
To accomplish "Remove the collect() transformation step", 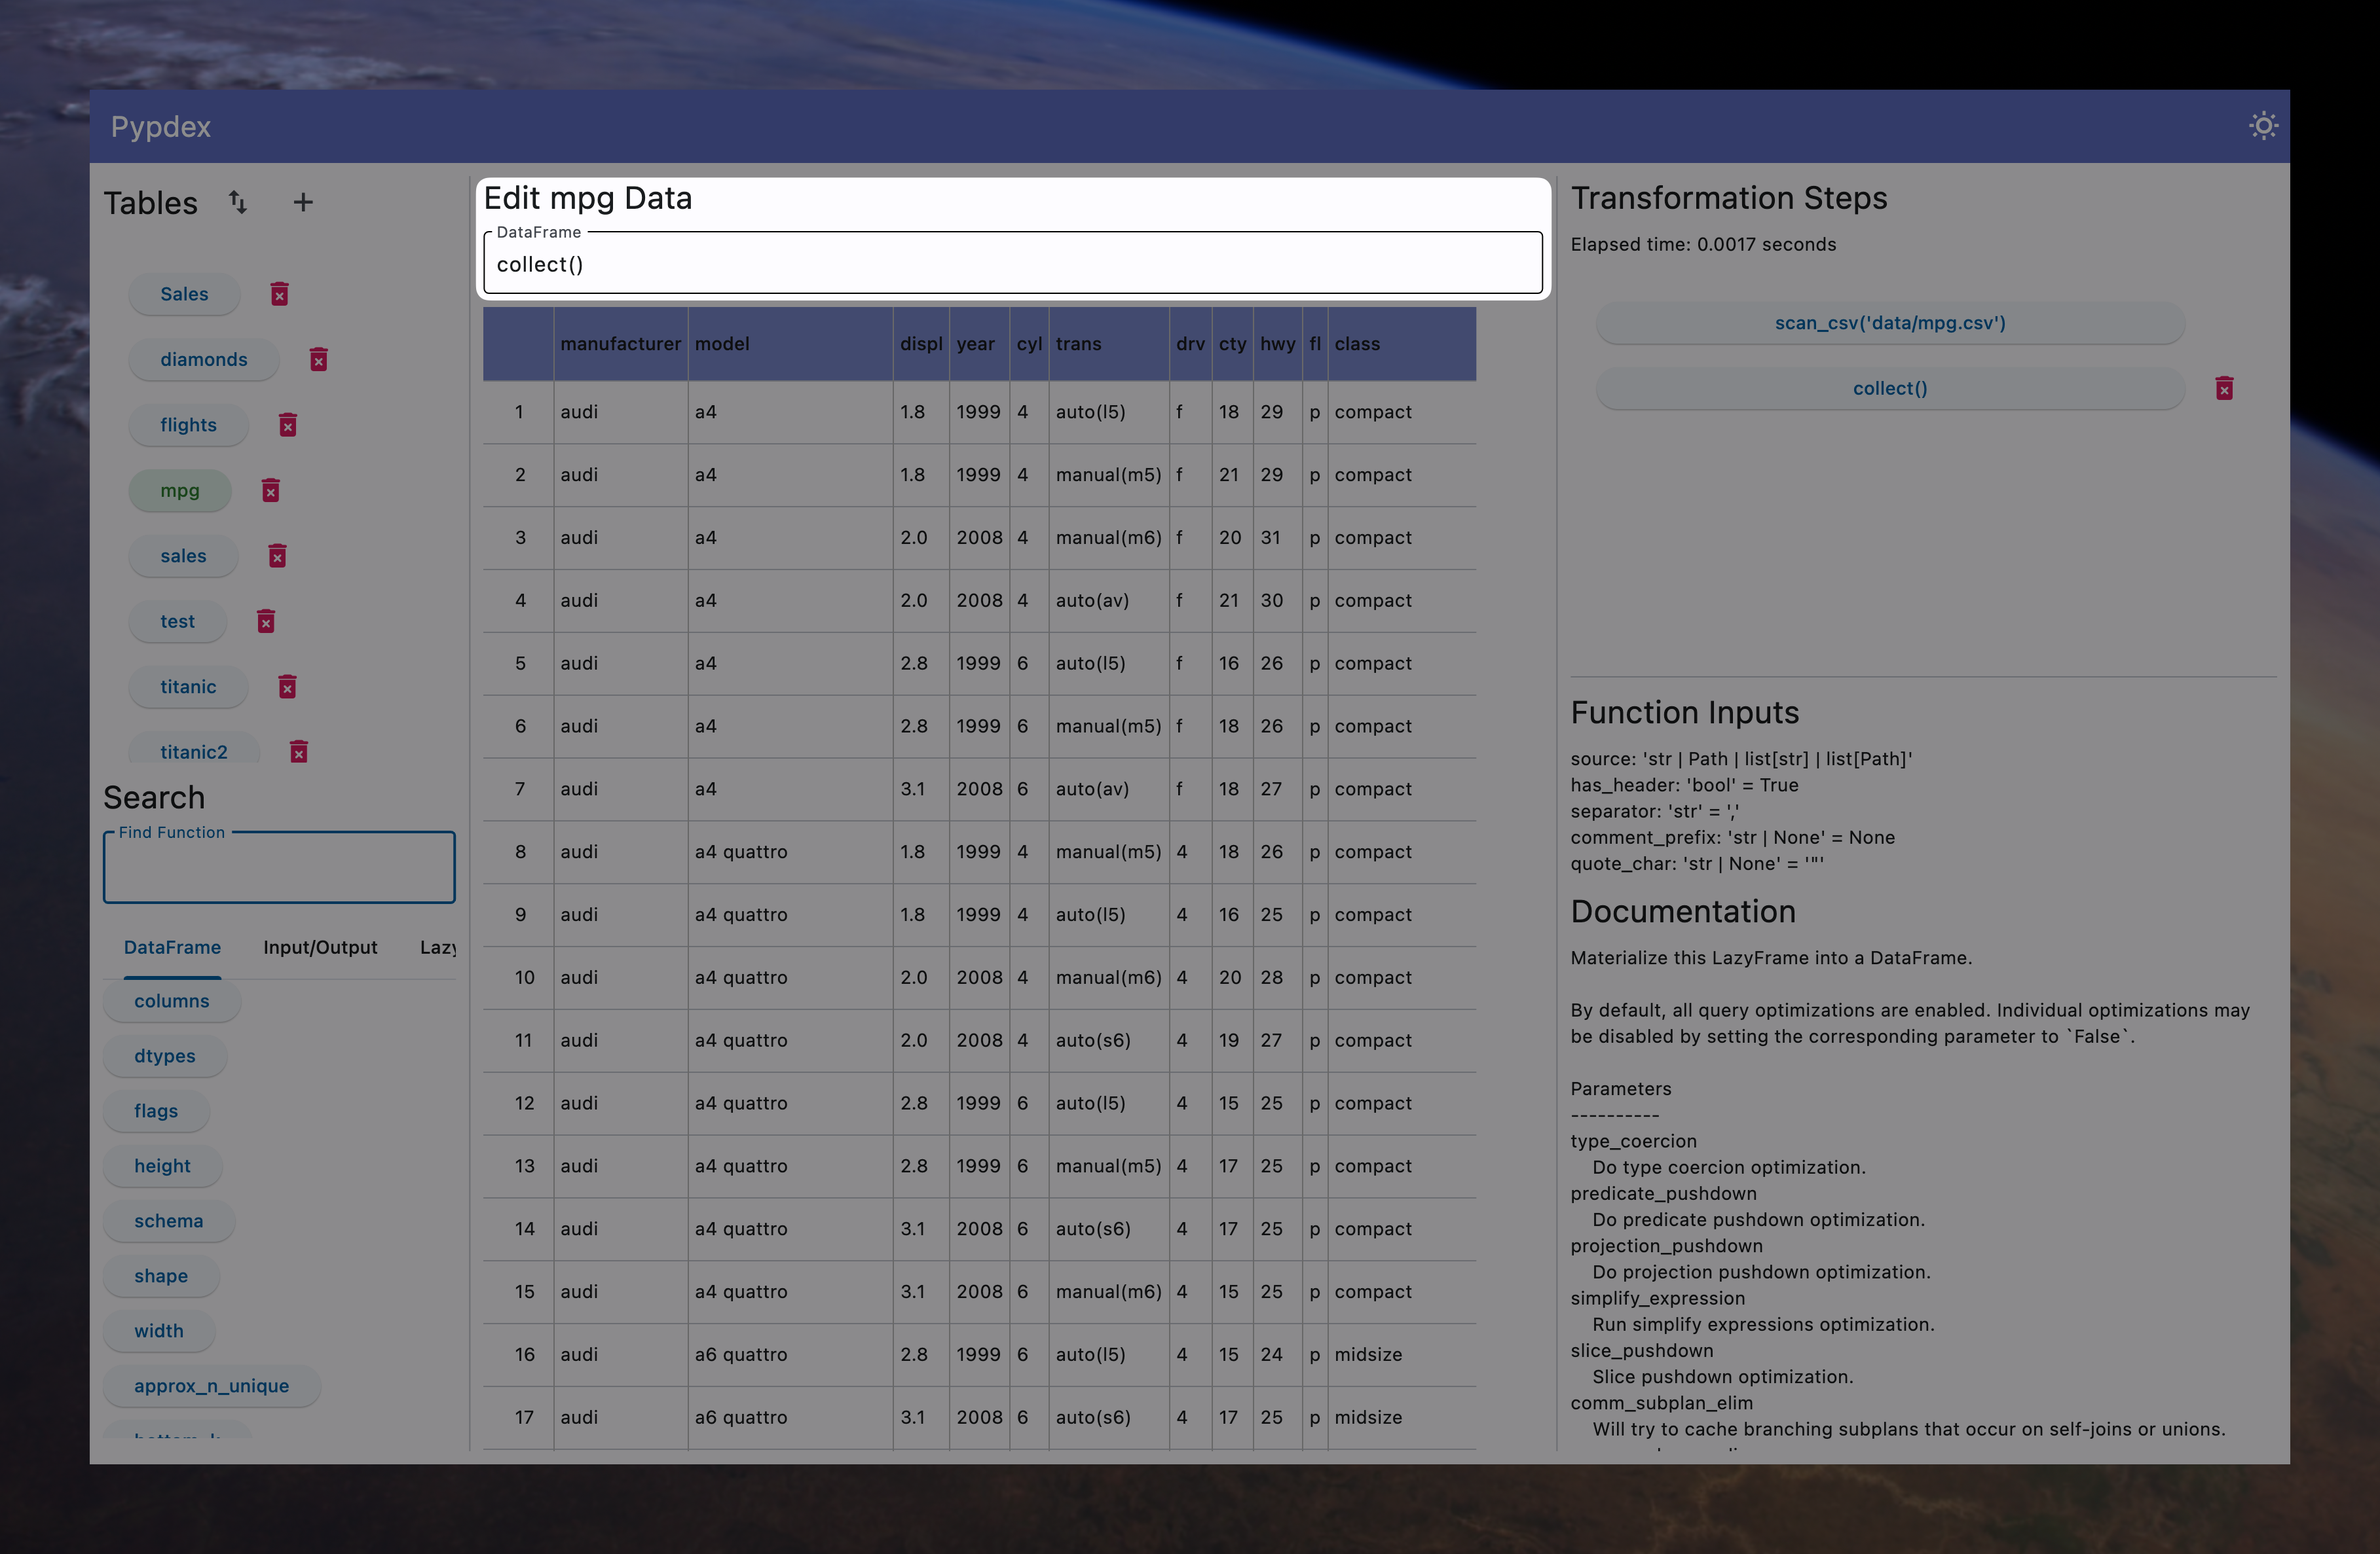I will [x=2224, y=388].
